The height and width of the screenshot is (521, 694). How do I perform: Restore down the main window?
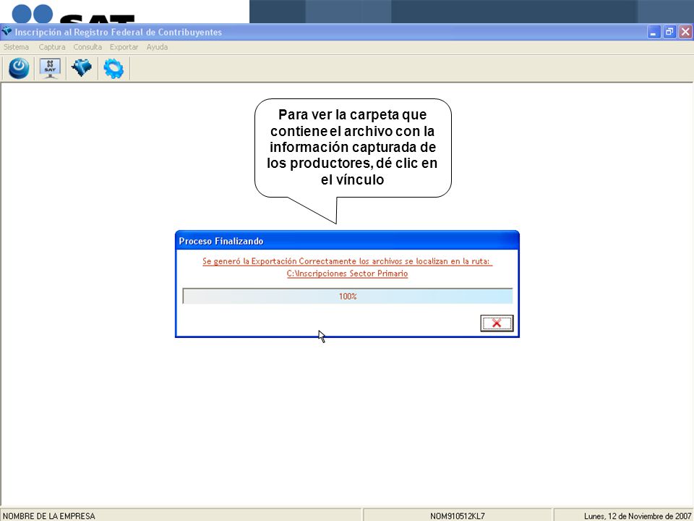tap(669, 32)
